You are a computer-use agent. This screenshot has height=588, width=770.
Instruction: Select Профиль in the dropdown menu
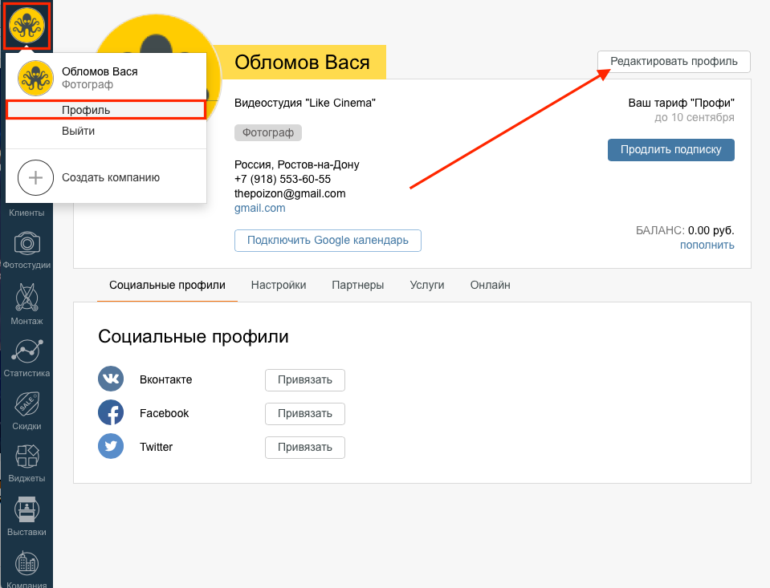[x=106, y=110]
